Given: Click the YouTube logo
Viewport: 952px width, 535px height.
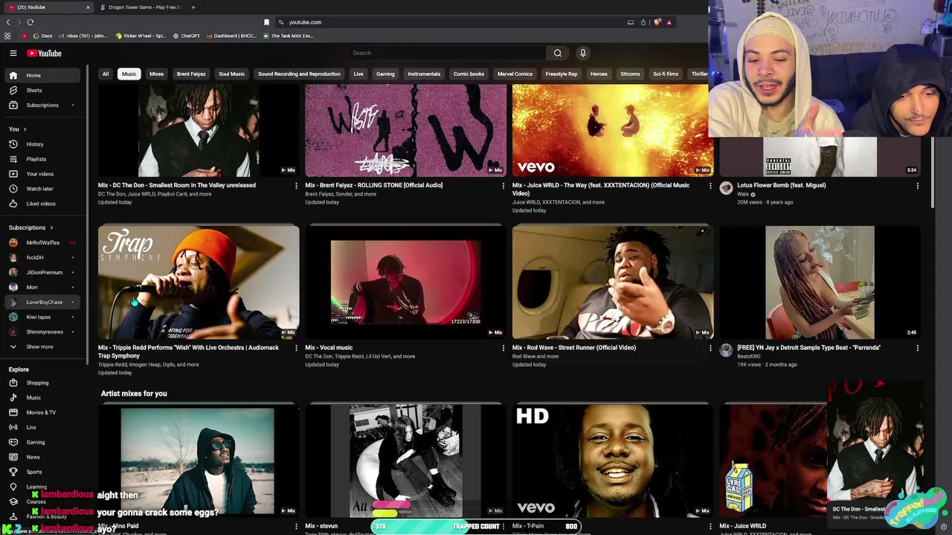Looking at the screenshot, I should (44, 53).
